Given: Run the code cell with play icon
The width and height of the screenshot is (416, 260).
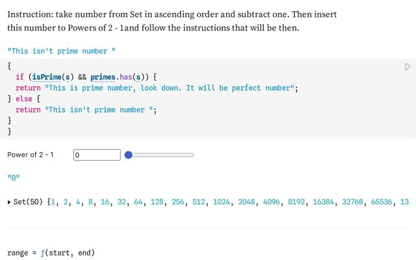Looking at the screenshot, I should (408, 66).
